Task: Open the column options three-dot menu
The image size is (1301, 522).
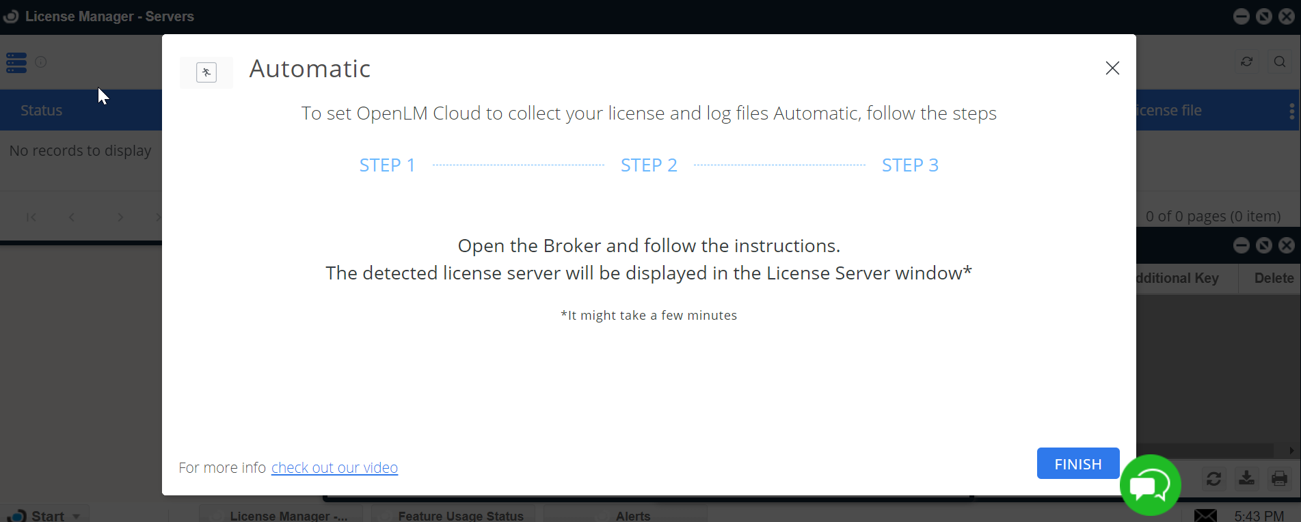Action: tap(1291, 111)
